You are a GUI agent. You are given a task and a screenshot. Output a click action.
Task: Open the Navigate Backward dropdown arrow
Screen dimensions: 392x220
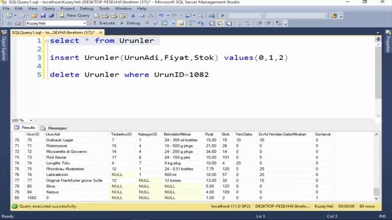coord(194,15)
